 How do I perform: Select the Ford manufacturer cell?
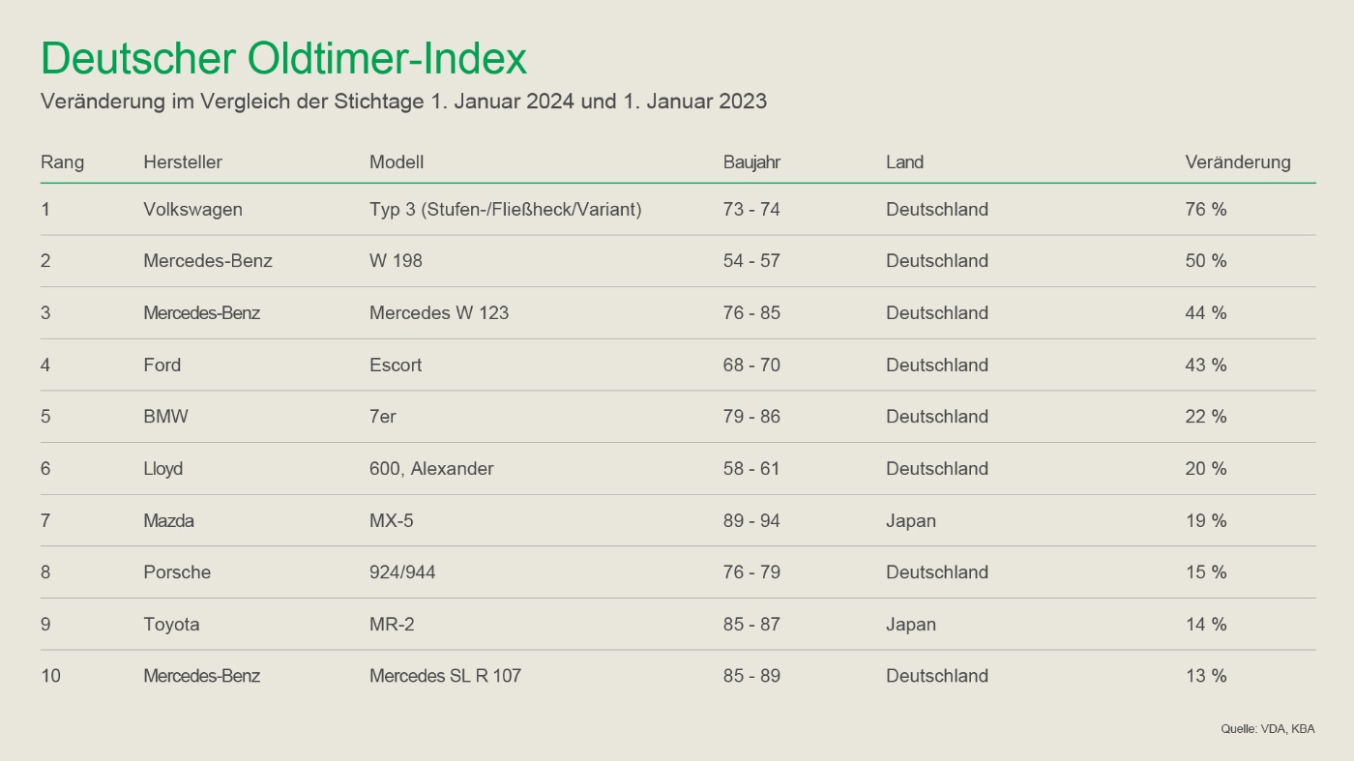click(x=162, y=366)
